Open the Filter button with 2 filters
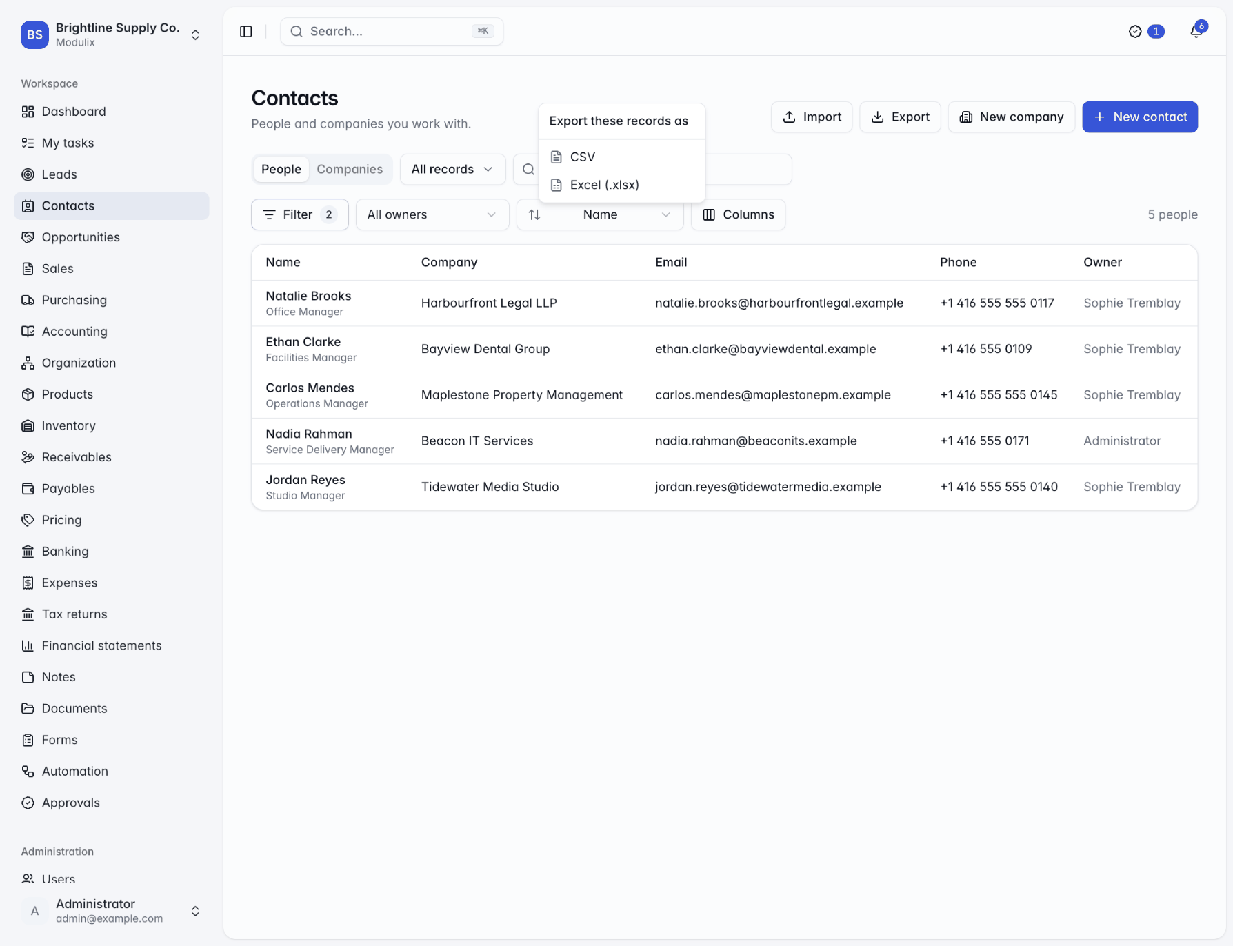This screenshot has width=1233, height=946. [x=300, y=214]
